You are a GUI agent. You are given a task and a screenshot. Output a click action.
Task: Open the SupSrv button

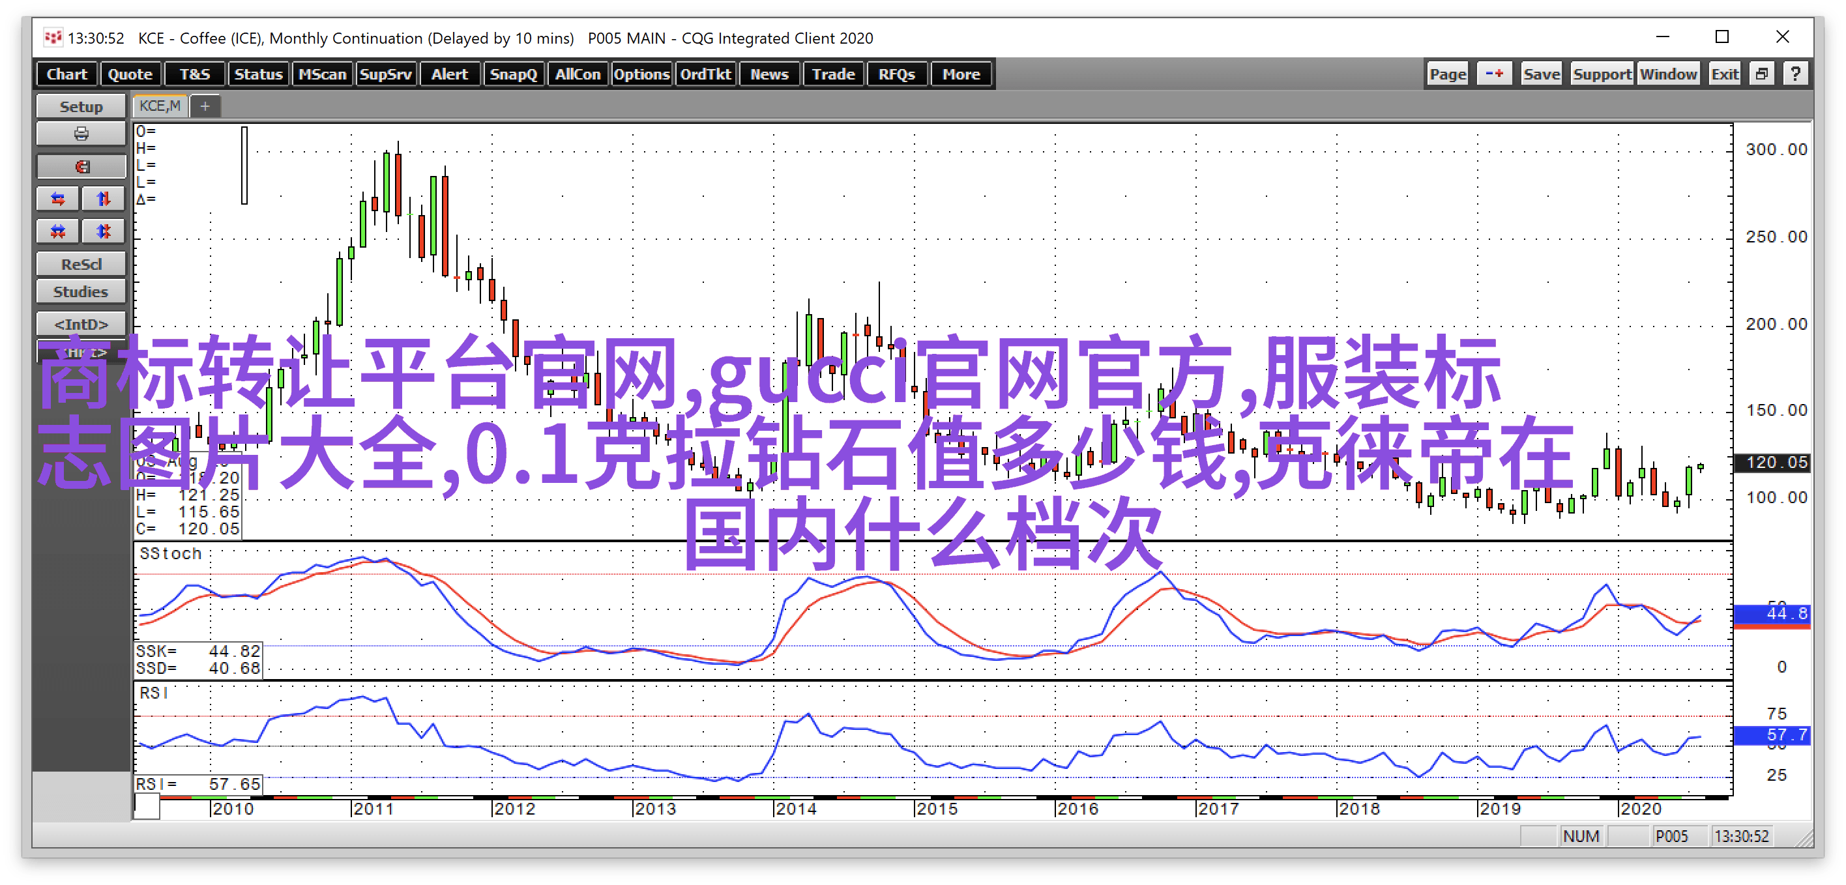pyautogui.click(x=385, y=74)
